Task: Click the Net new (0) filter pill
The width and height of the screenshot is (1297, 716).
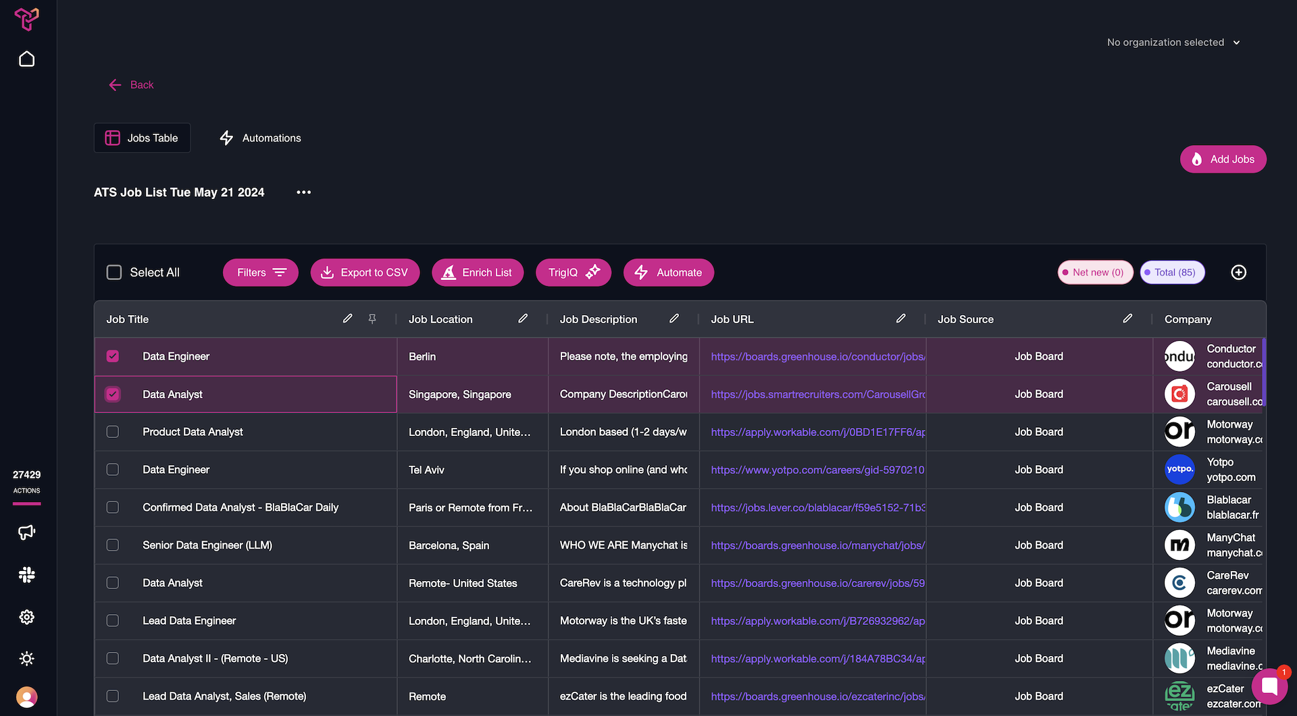Action: point(1095,273)
